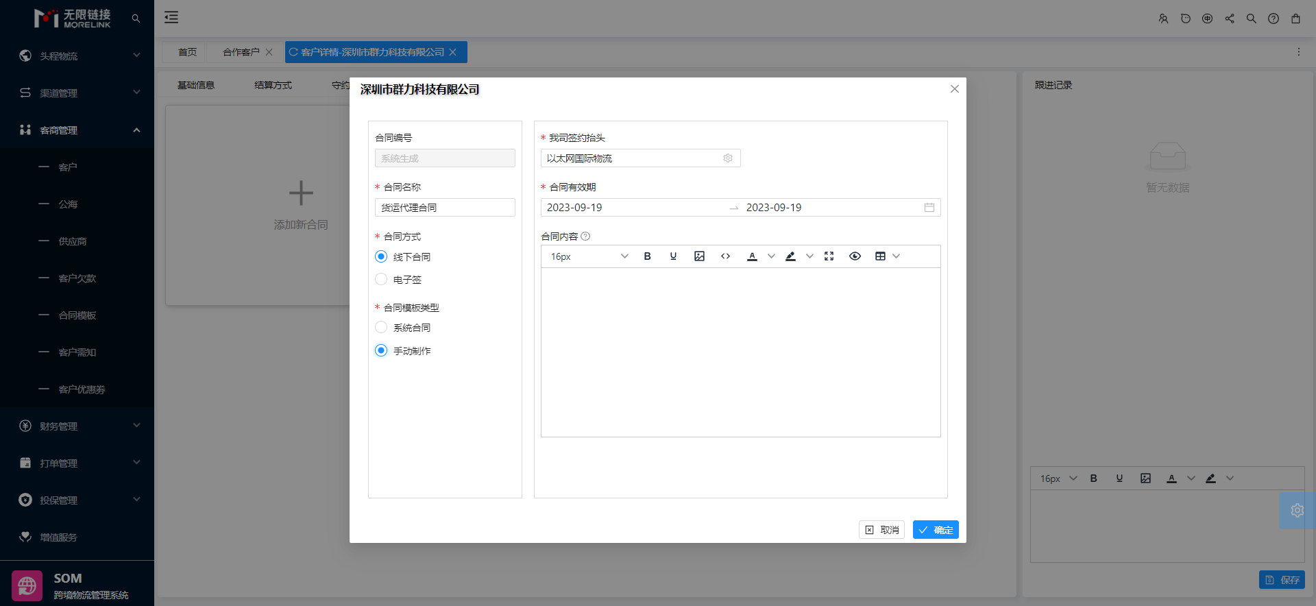Expand 投保管理 menu
The height and width of the screenshot is (606, 1316).
click(77, 500)
